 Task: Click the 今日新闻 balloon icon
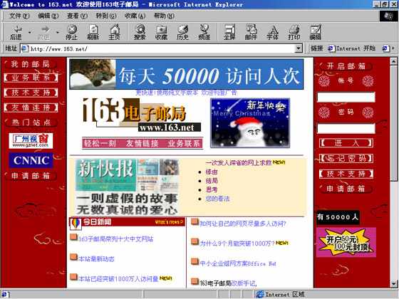76,224
